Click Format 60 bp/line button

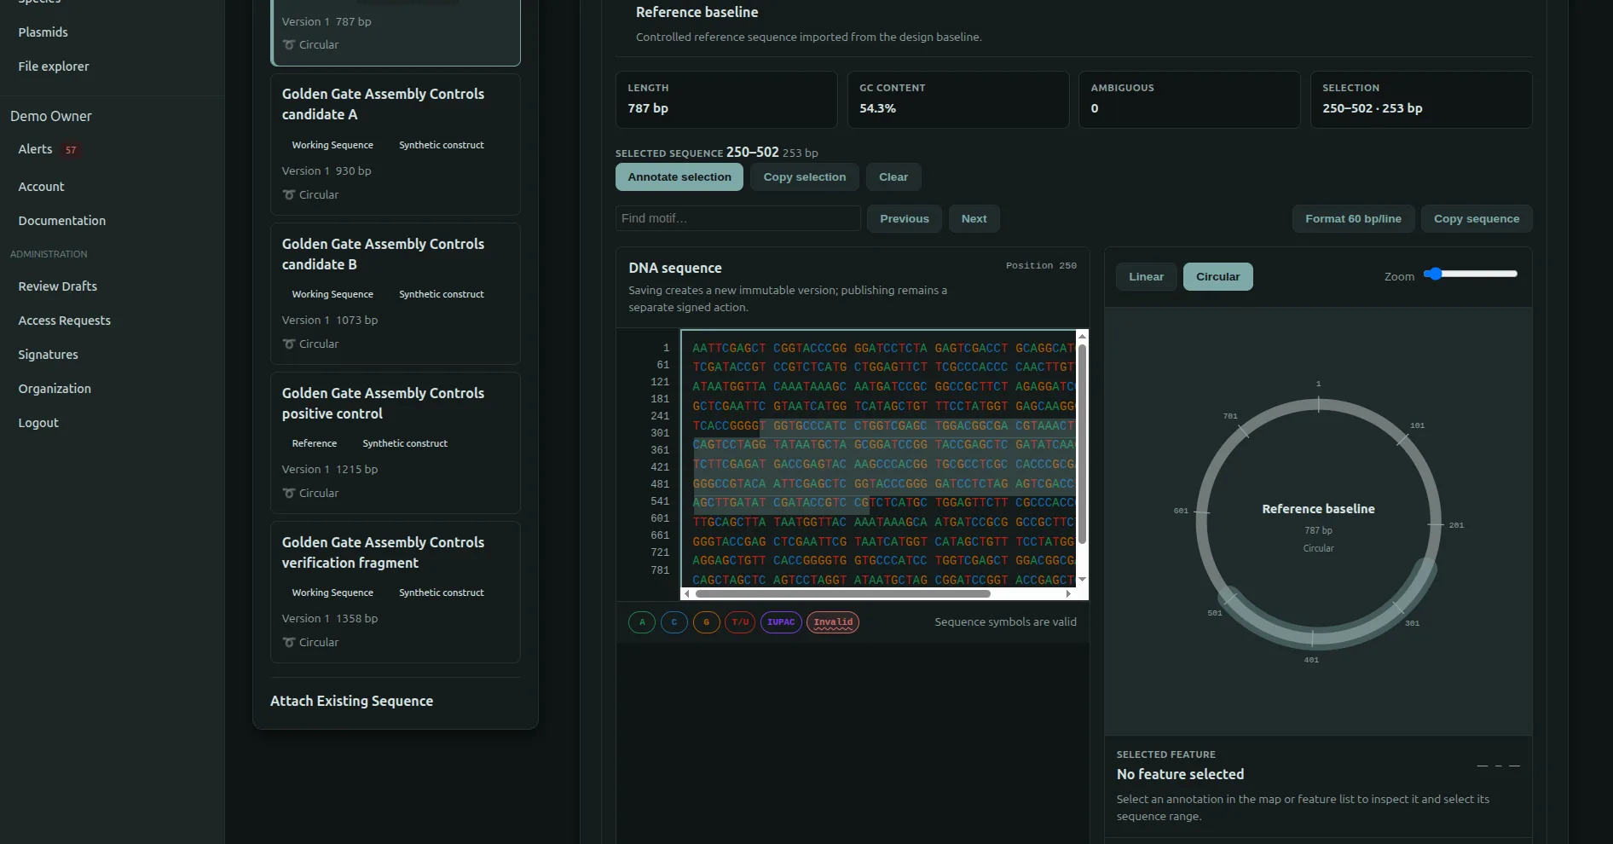1353,219
